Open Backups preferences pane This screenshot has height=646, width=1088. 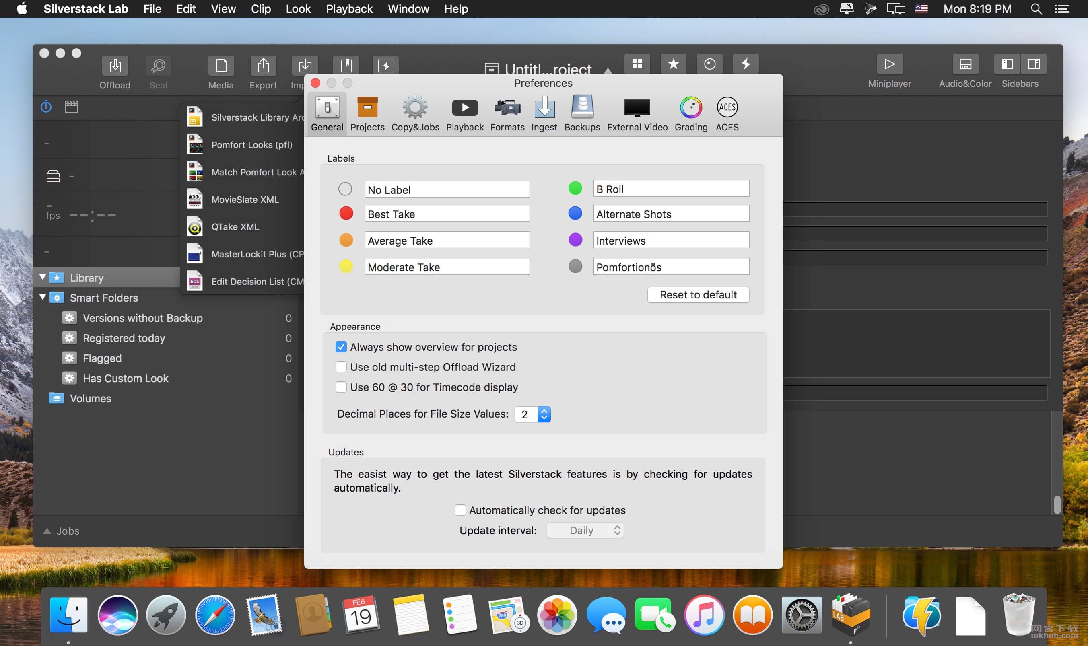click(582, 113)
